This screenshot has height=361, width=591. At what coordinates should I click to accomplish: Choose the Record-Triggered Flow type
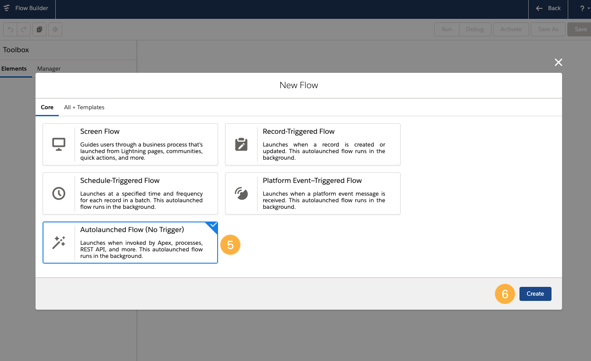pyautogui.click(x=312, y=144)
